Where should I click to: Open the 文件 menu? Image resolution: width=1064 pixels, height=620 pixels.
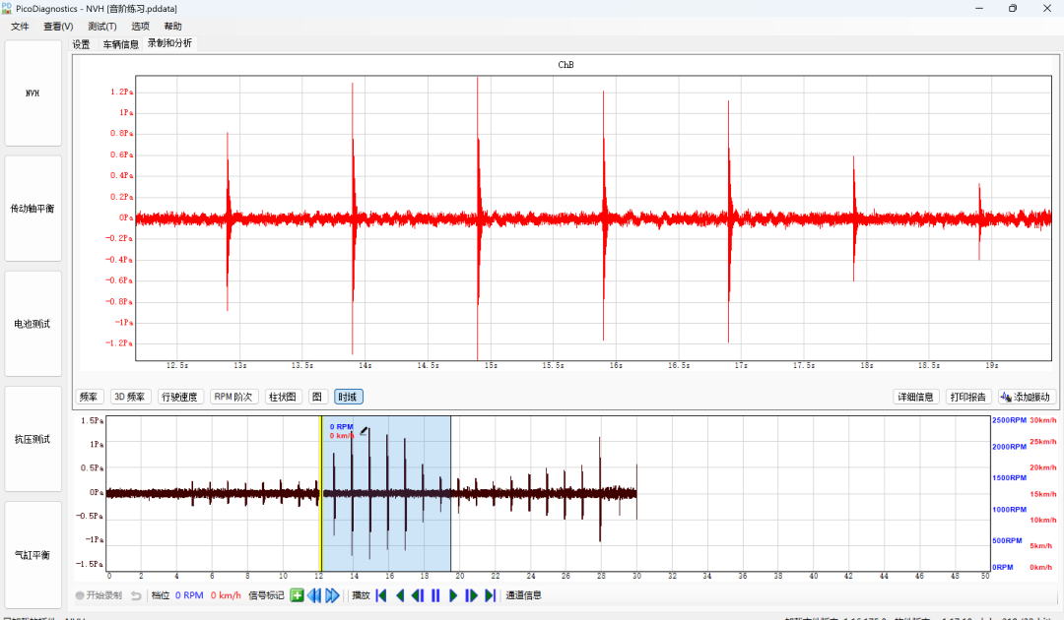point(20,27)
